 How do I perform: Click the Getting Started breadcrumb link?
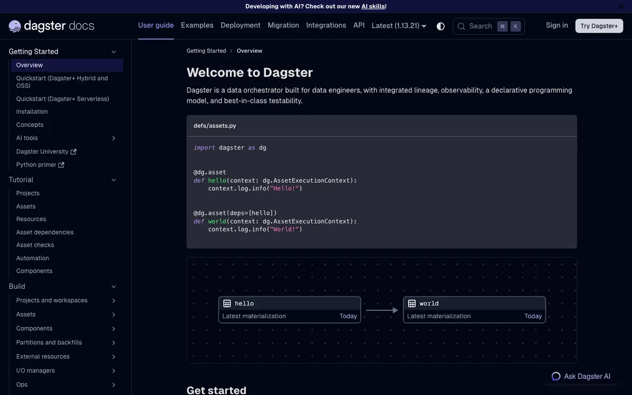pyautogui.click(x=206, y=51)
